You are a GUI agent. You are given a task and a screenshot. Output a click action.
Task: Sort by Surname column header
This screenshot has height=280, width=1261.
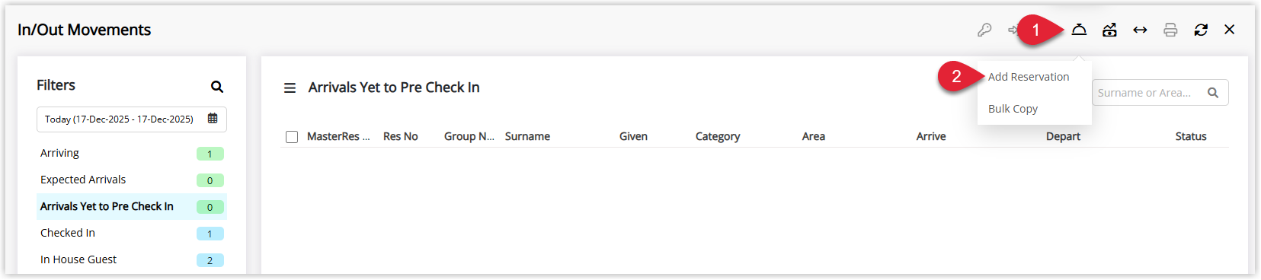(527, 136)
